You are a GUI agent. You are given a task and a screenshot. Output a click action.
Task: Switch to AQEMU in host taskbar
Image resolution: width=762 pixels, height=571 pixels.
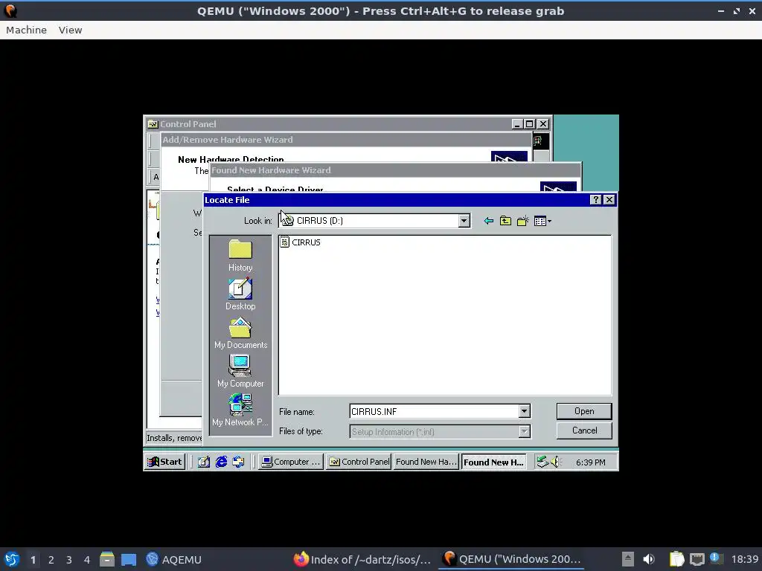(x=173, y=559)
